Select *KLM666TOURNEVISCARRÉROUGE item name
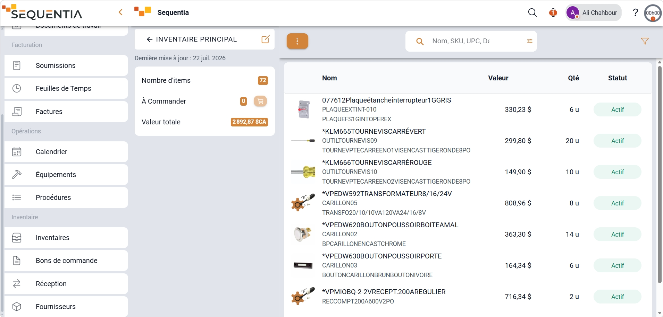This screenshot has height=317, width=663. (x=377, y=163)
